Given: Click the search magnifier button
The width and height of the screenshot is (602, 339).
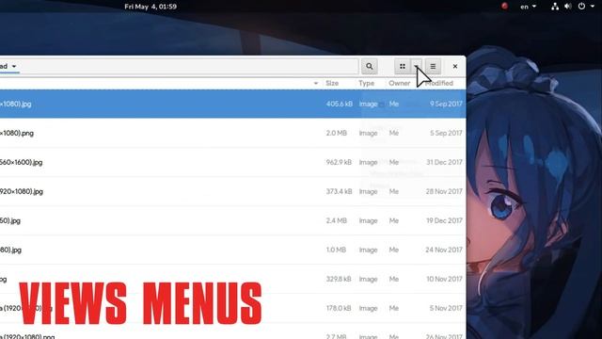Looking at the screenshot, I should tap(369, 67).
